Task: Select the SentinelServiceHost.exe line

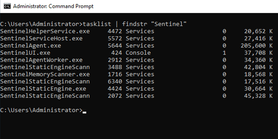Action: click(x=136, y=38)
